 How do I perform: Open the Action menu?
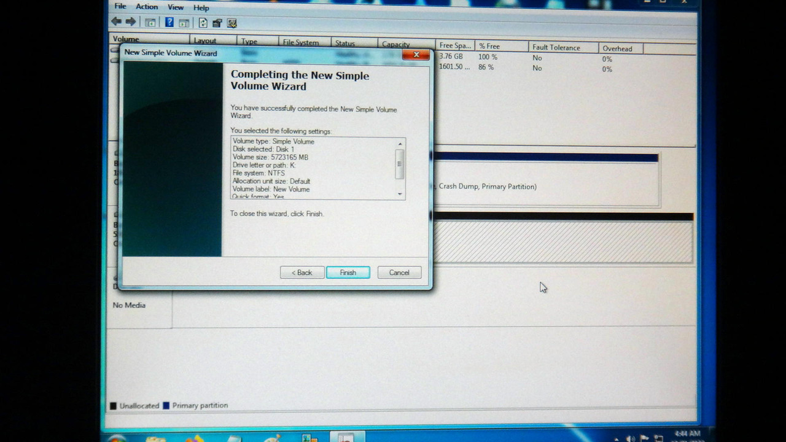click(147, 7)
